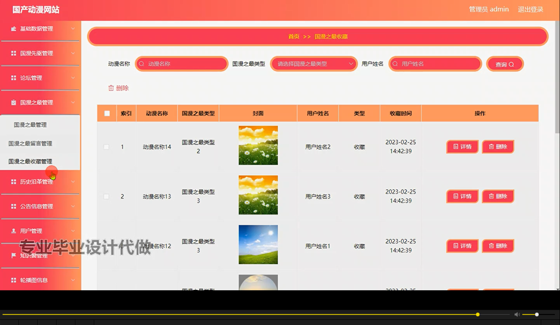Open the 请选择国漫之最类型 dropdown
Screen dimensions: 560x325
(314, 64)
